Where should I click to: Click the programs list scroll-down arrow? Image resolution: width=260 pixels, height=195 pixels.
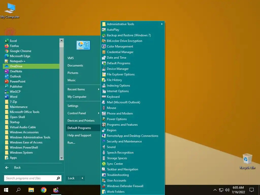tap(61, 158)
